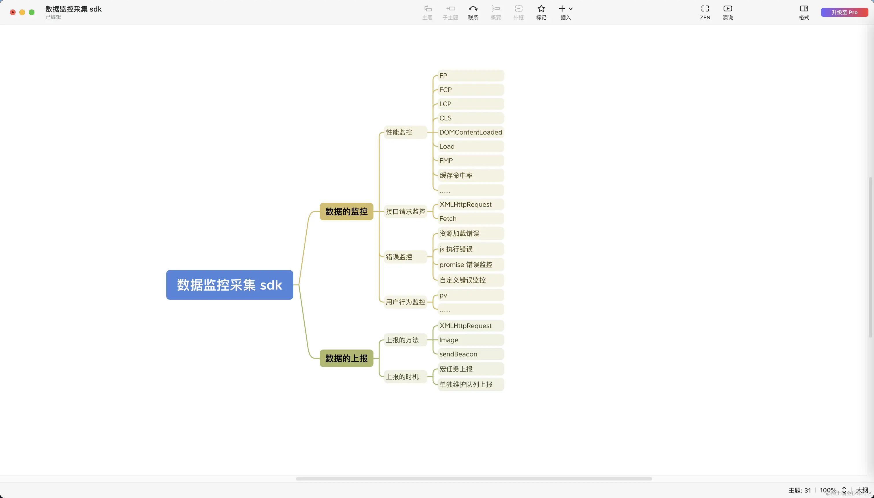Enter ZEN mode
This screenshot has width=874, height=498.
pyautogui.click(x=705, y=9)
